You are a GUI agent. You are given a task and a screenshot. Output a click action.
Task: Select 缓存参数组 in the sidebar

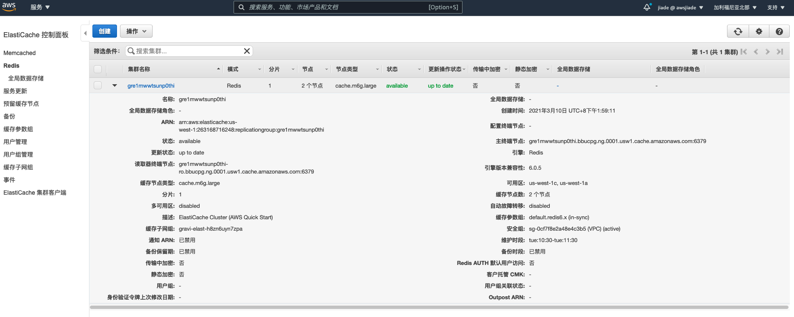point(18,129)
